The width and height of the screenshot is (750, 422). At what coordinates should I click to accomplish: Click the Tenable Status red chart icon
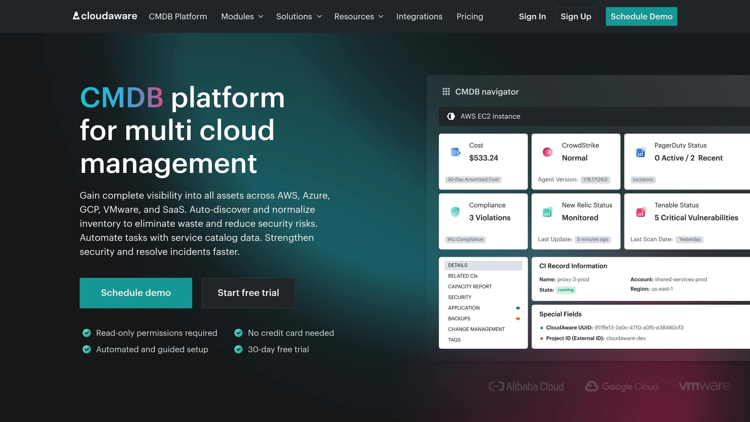tap(641, 212)
